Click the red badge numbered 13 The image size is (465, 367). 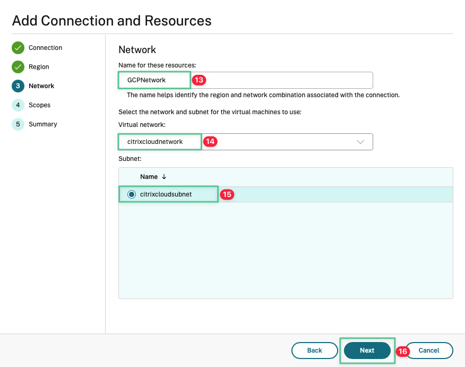pyautogui.click(x=199, y=80)
